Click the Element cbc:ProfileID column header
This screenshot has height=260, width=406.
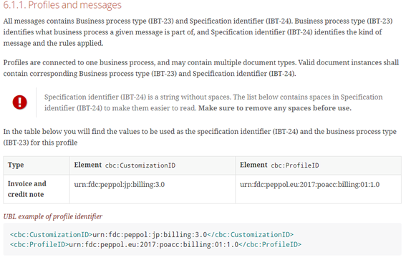[318, 165]
